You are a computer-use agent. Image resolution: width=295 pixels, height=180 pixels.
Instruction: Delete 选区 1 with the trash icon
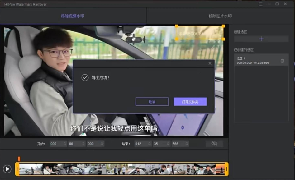(x=282, y=61)
